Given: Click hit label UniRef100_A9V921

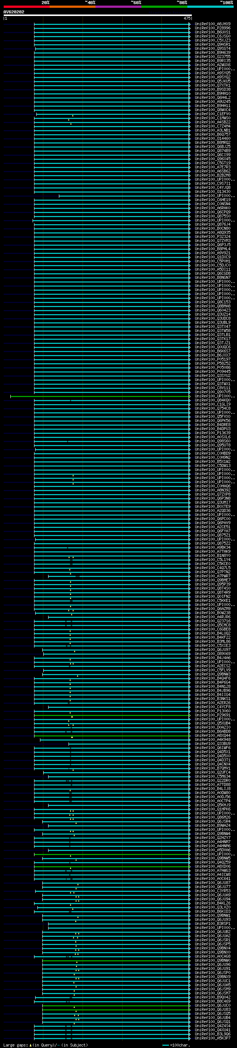Looking at the screenshot, I should click(x=213, y=253).
